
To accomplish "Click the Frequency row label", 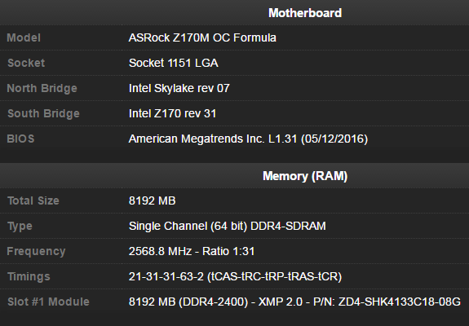I will tap(36, 251).
